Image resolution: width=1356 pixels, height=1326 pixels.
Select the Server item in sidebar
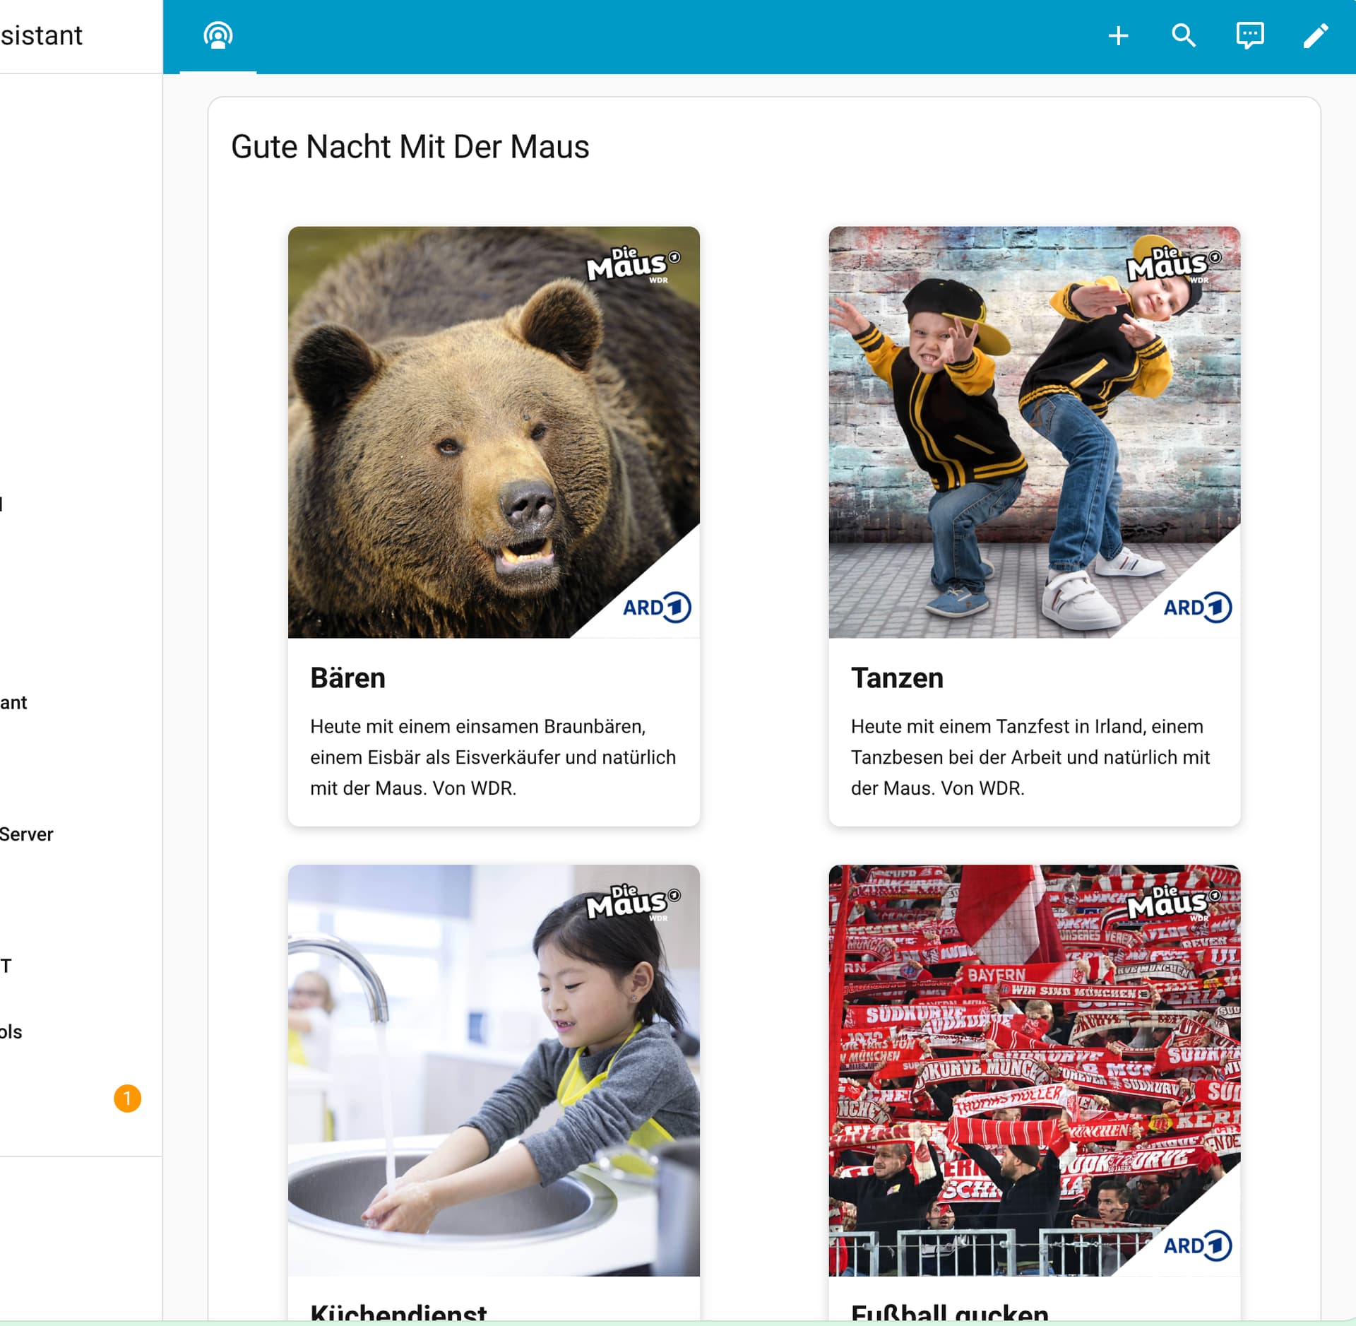[27, 834]
